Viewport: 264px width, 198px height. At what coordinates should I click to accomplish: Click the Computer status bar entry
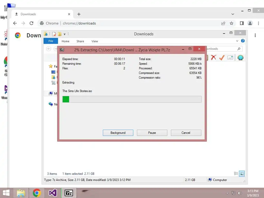coord(217,180)
